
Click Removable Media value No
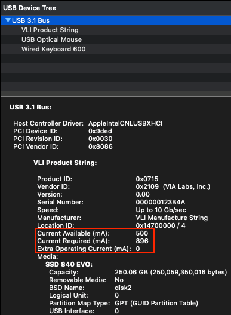tap(119, 280)
